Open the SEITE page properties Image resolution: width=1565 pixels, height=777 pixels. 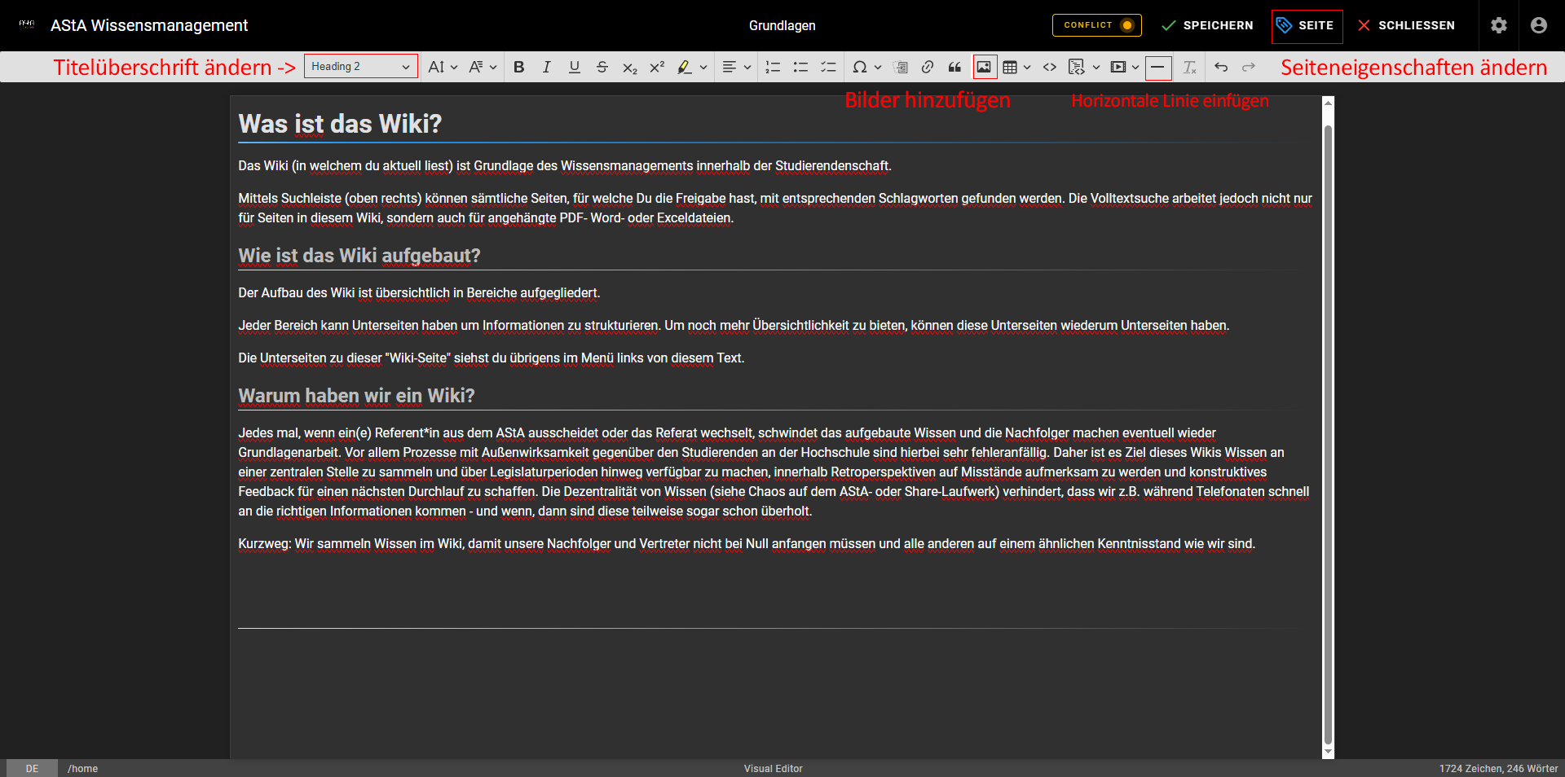(x=1306, y=25)
